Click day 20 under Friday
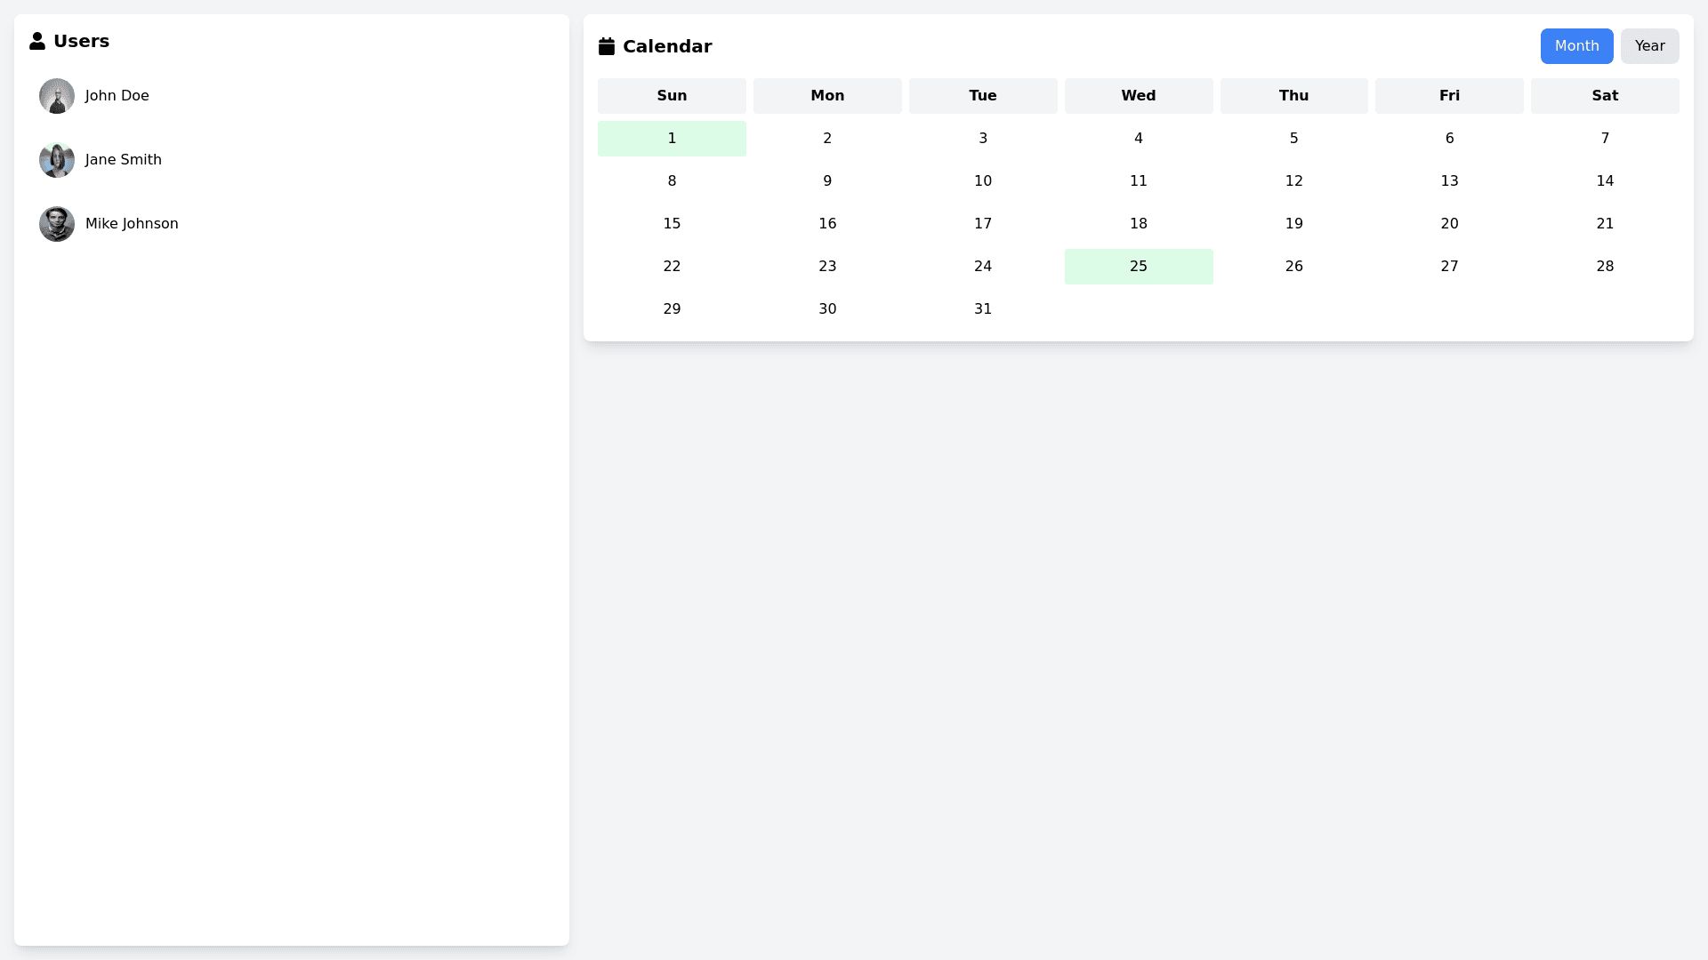Image resolution: width=1708 pixels, height=960 pixels. (x=1449, y=223)
